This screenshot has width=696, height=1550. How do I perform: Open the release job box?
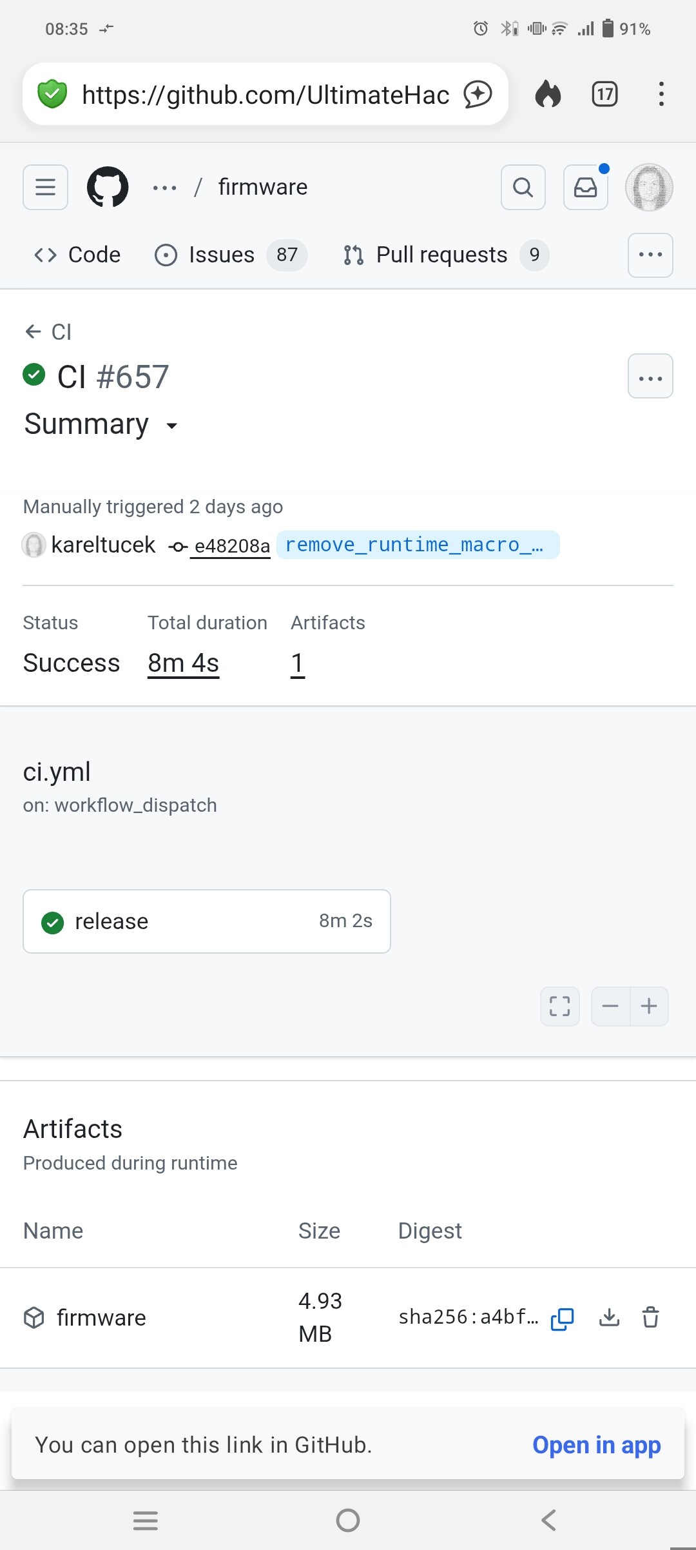[206, 921]
